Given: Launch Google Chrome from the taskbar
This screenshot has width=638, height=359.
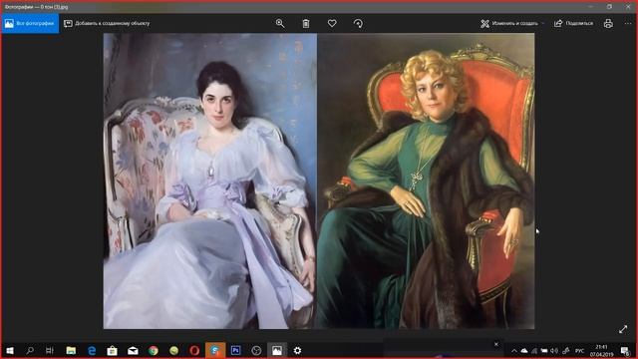Looking at the screenshot, I should [x=154, y=350].
